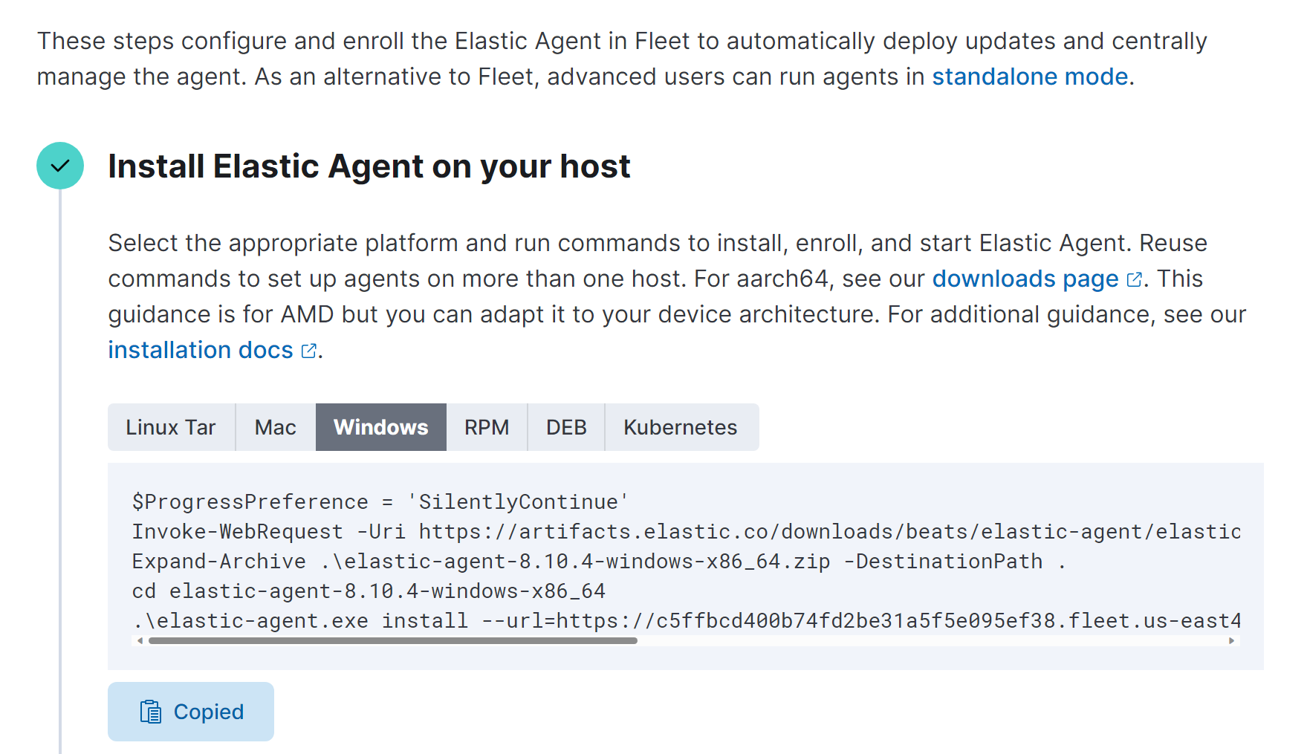Click the $ProgressPreference line in code
This screenshot has width=1307, height=754.
[380, 502]
